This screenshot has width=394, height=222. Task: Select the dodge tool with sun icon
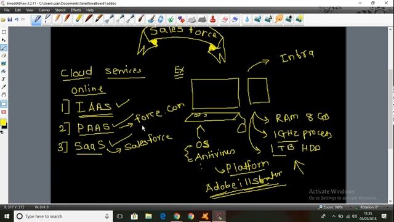pyautogui.click(x=299, y=19)
